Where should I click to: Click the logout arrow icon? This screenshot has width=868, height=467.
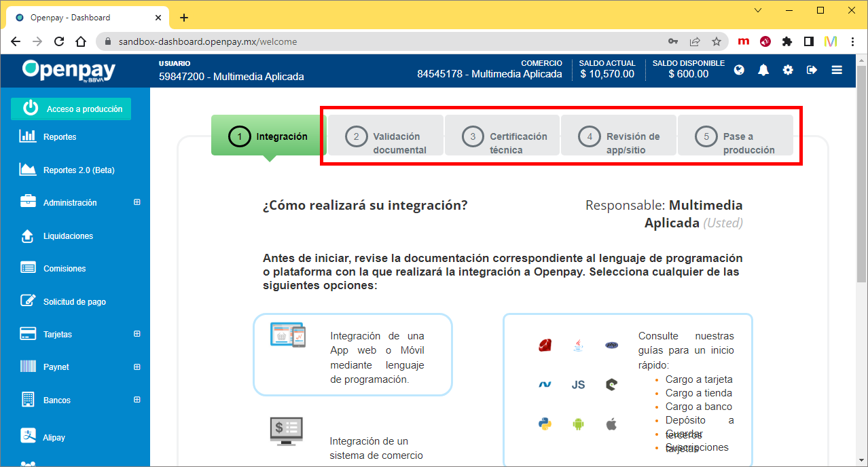(812, 70)
